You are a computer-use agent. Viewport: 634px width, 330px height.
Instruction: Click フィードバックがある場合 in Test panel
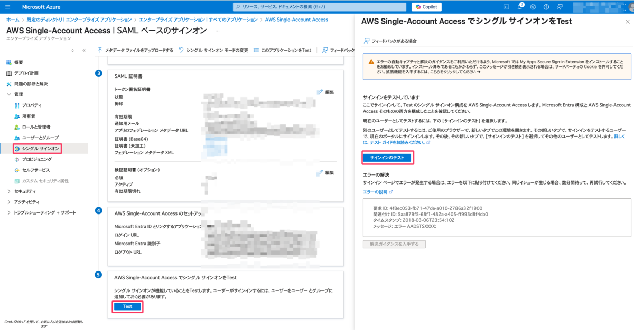390,41
